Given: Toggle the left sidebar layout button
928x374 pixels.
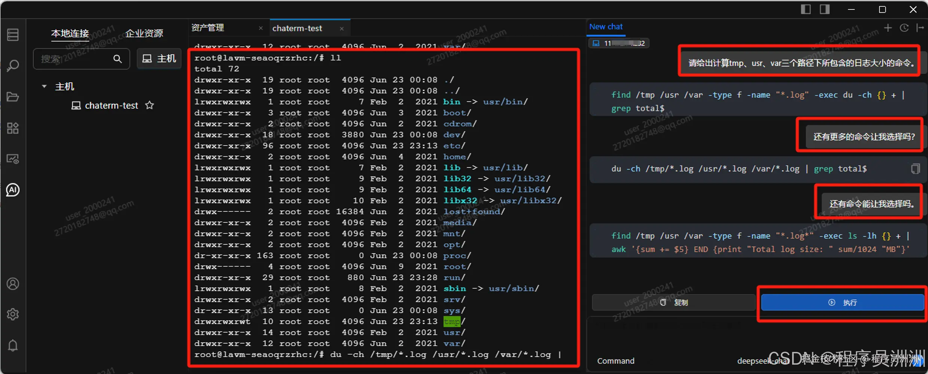Looking at the screenshot, I should (x=806, y=9).
